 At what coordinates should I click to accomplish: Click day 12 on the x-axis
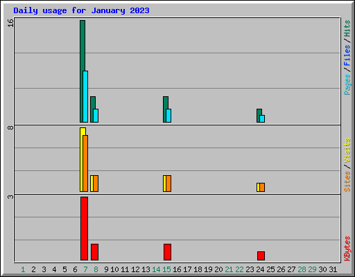(135, 269)
